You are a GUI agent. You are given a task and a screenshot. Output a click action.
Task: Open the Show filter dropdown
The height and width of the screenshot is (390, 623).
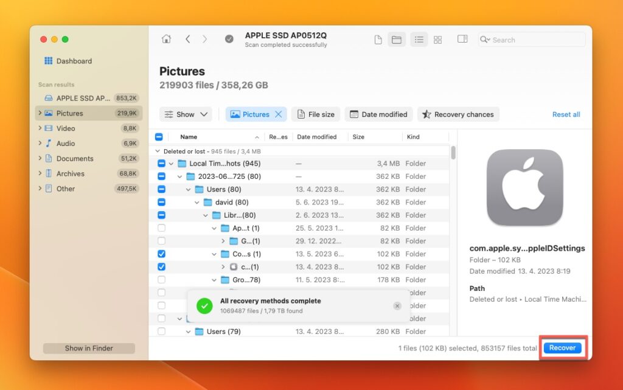click(186, 114)
